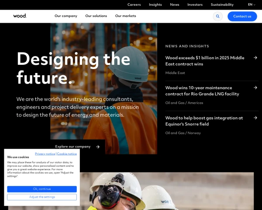Click the hero image of worker in orange
The height and width of the screenshot is (210, 262).
click(103, 88)
